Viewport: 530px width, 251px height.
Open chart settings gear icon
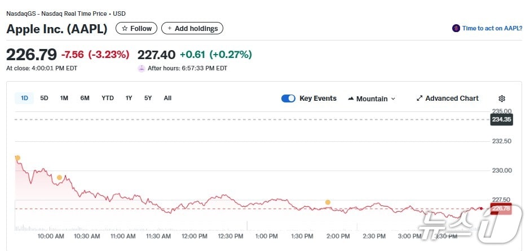pos(502,98)
